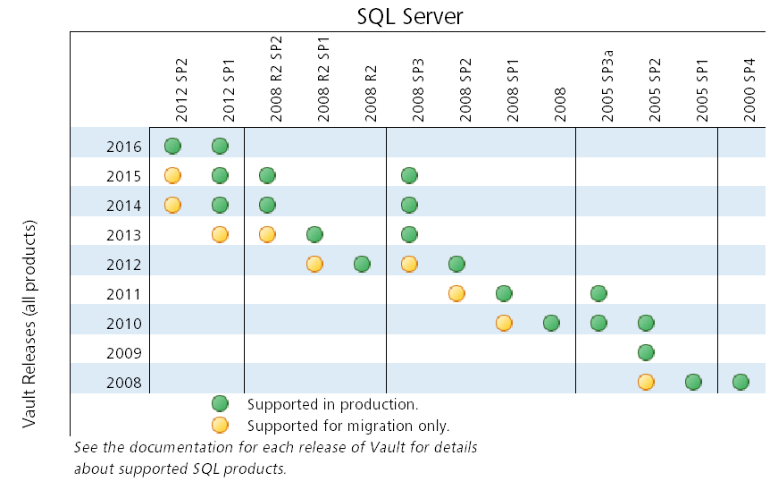770x498 pixels.
Task: Click green dot in Vault 2008 row, 2000 SP4
Action: [741, 382]
